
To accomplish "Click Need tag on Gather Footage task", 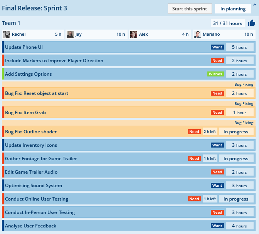I will point(194,159).
